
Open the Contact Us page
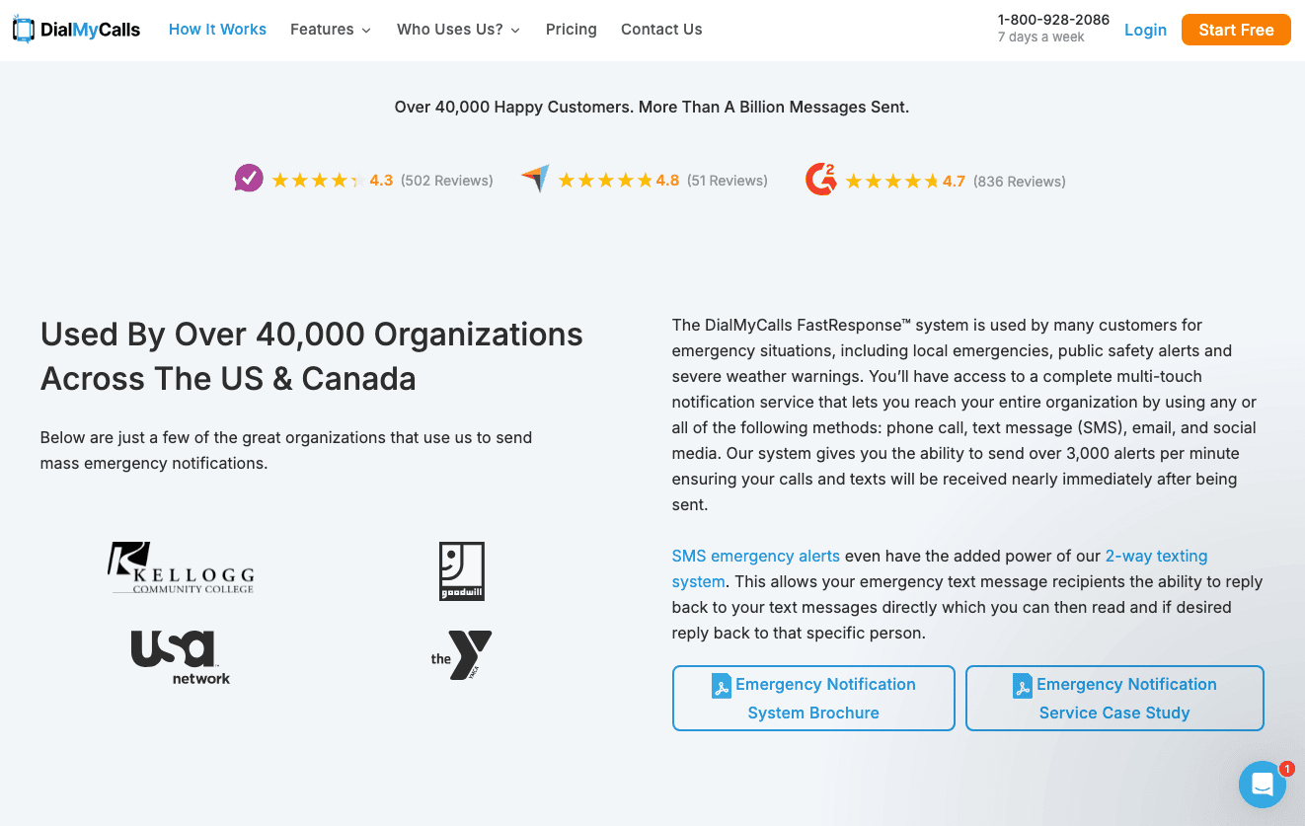tap(661, 30)
